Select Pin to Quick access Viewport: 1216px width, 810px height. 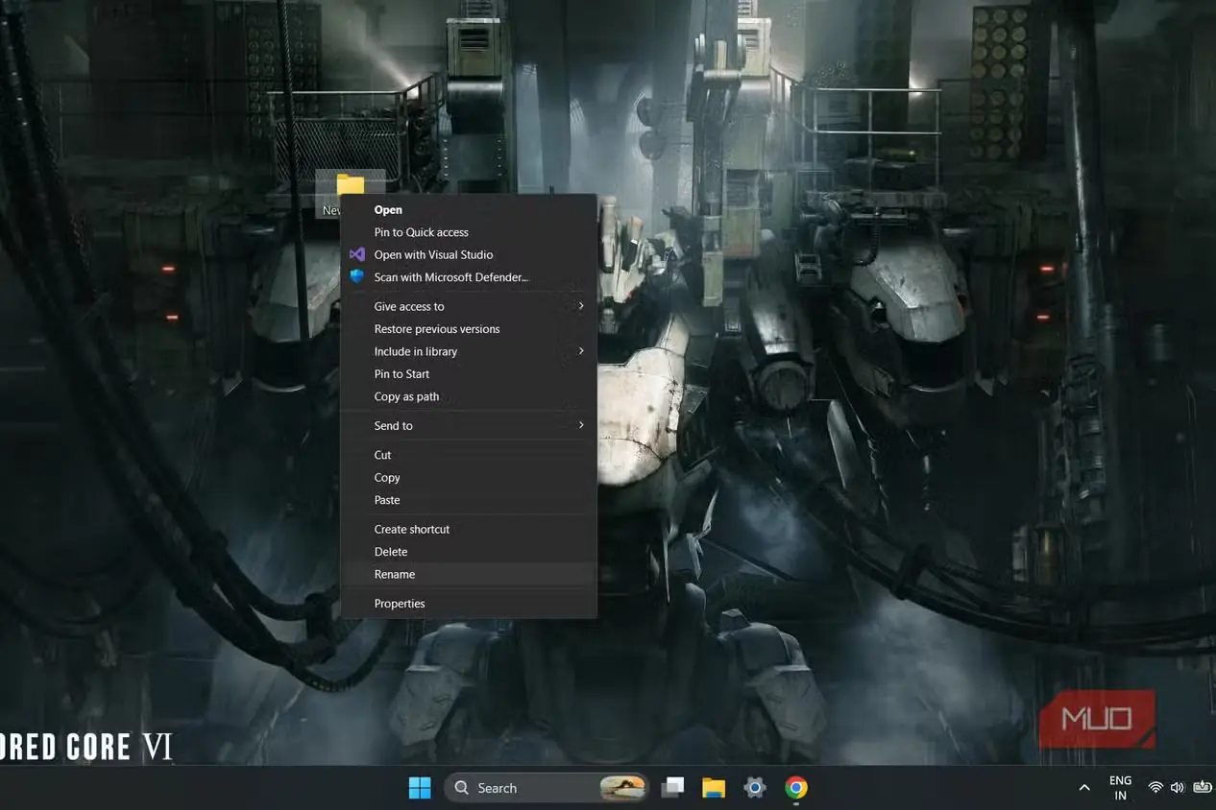point(469,232)
